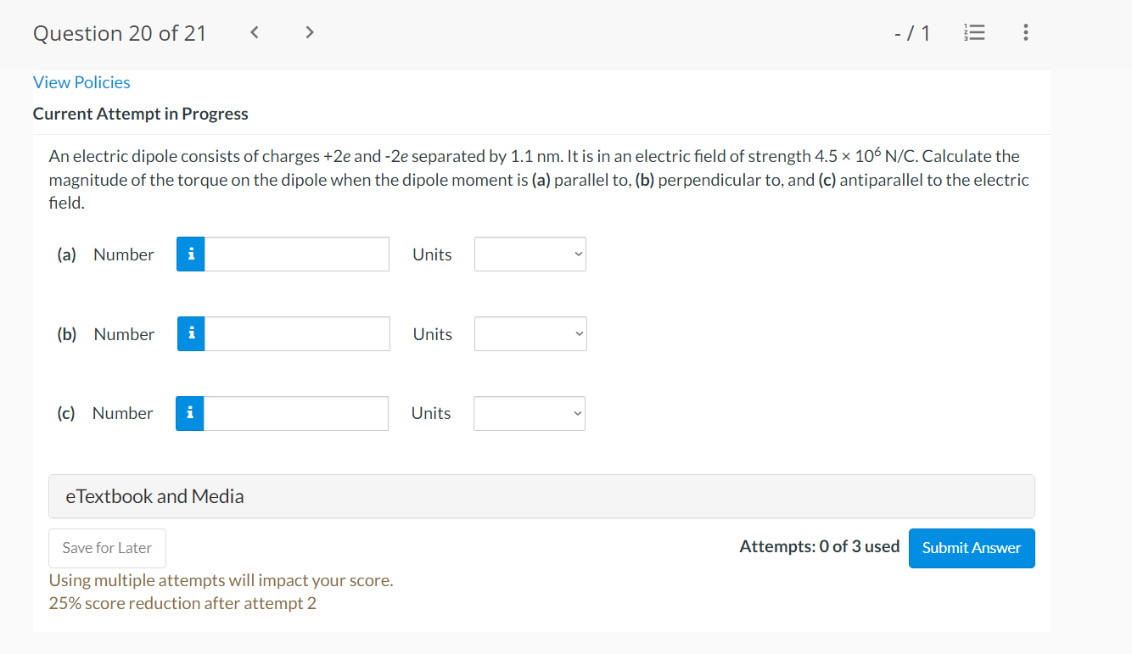
Task: Go to the previous question arrow
Action: [255, 33]
